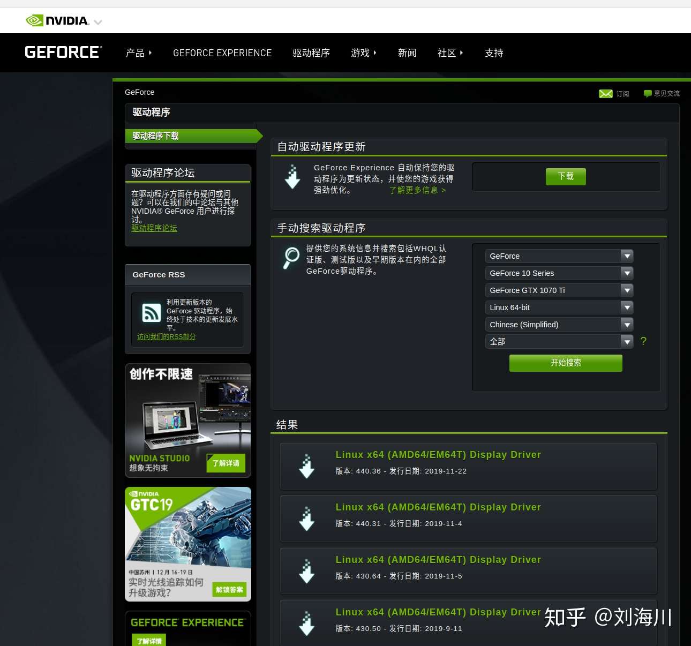Screen dimensions: 691x646
Task: Expand the chevron beside NVIDIA logo
Action: coord(98,22)
